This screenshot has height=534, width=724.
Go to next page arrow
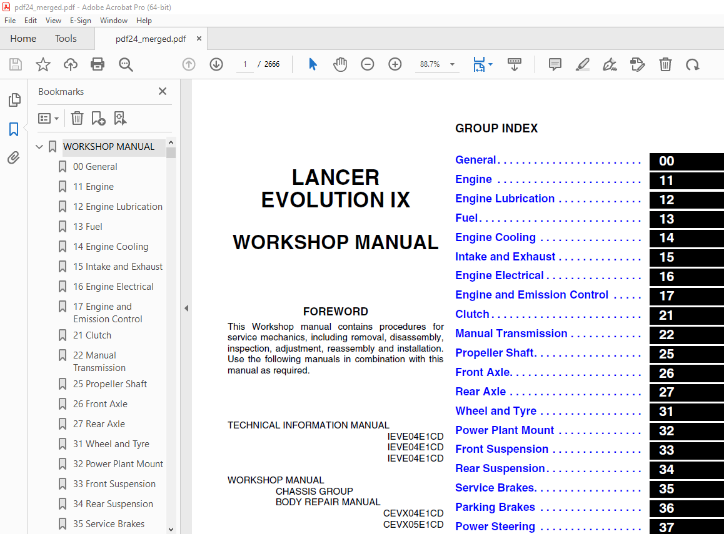click(x=216, y=64)
